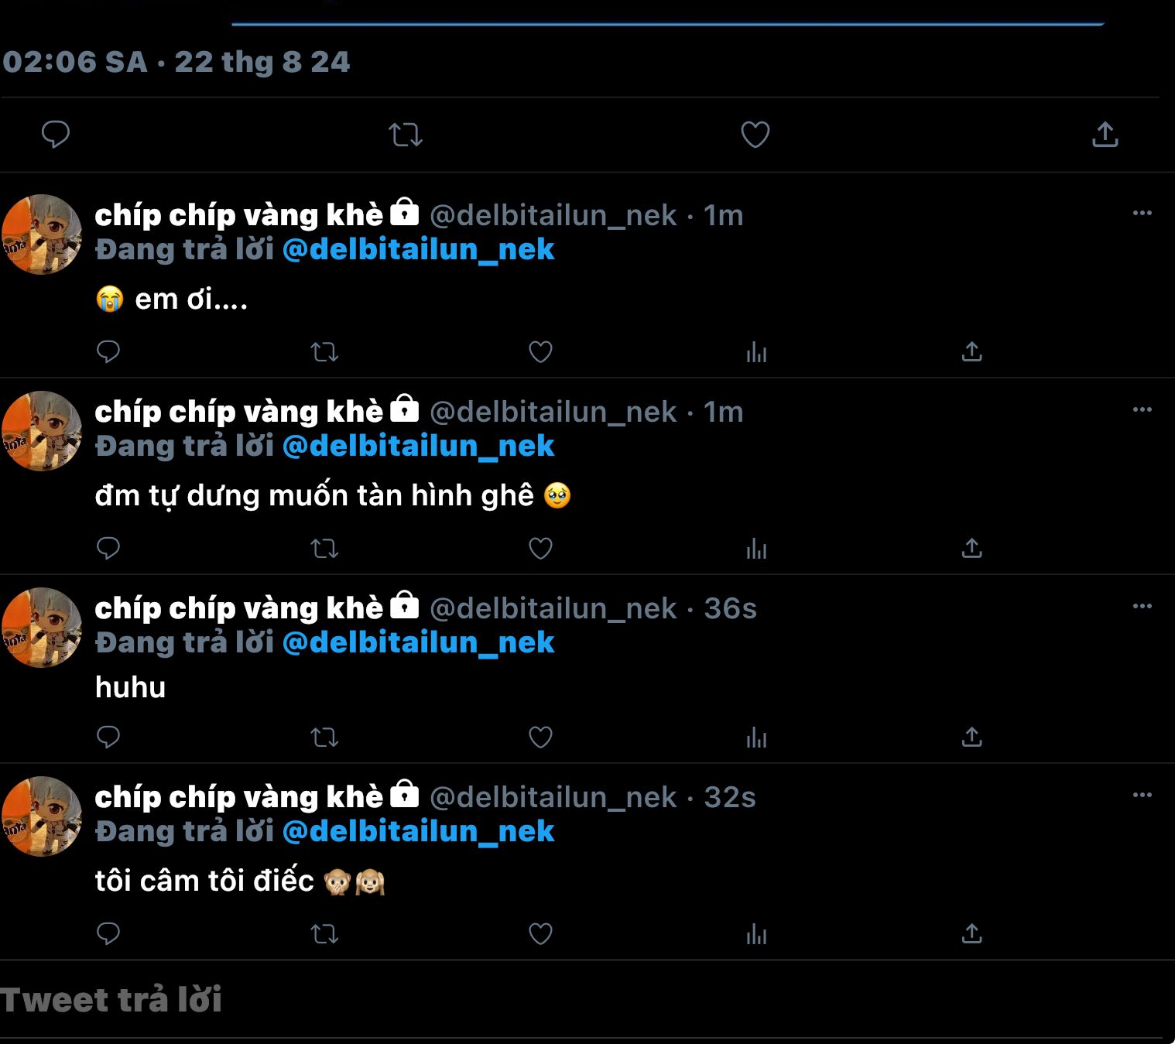1175x1044 pixels.
Task: View analytics for 'em ơi....' tweet
Action: pos(756,353)
